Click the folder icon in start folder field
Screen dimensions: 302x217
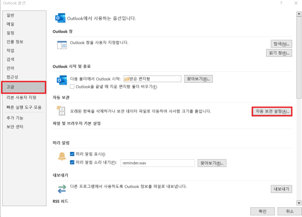(x=127, y=79)
